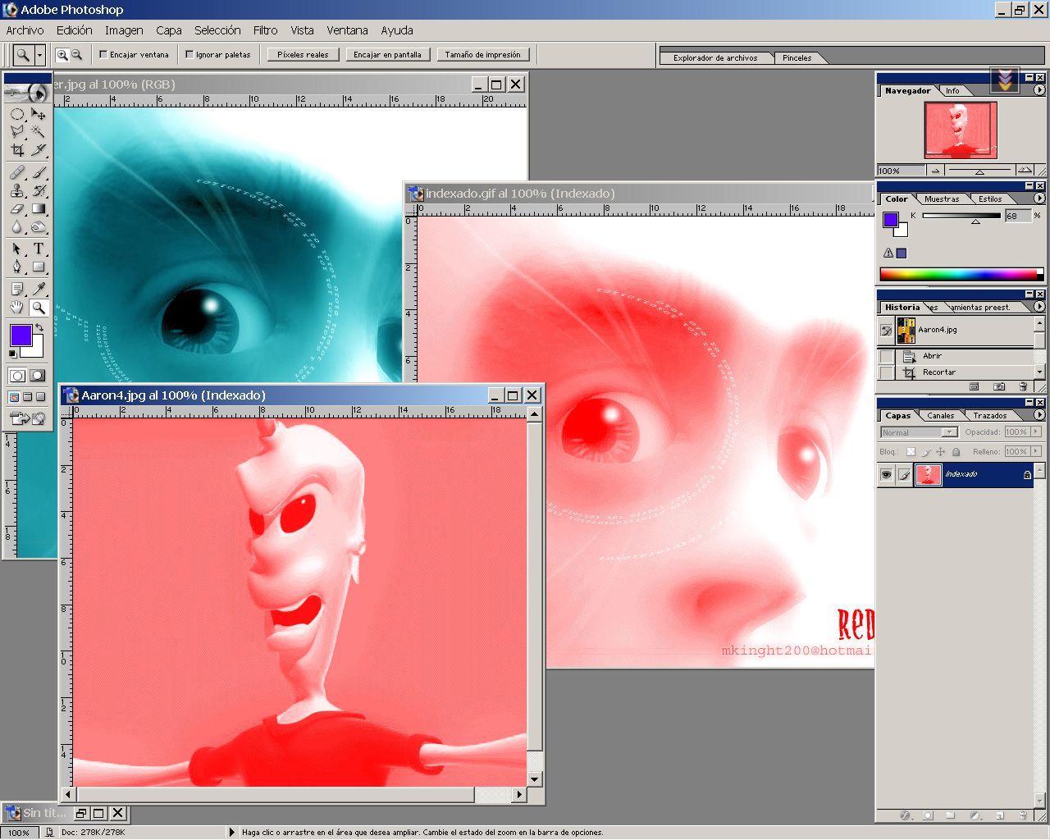The height and width of the screenshot is (840, 1050).
Task: Select the Pen tool
Action: click(x=17, y=267)
